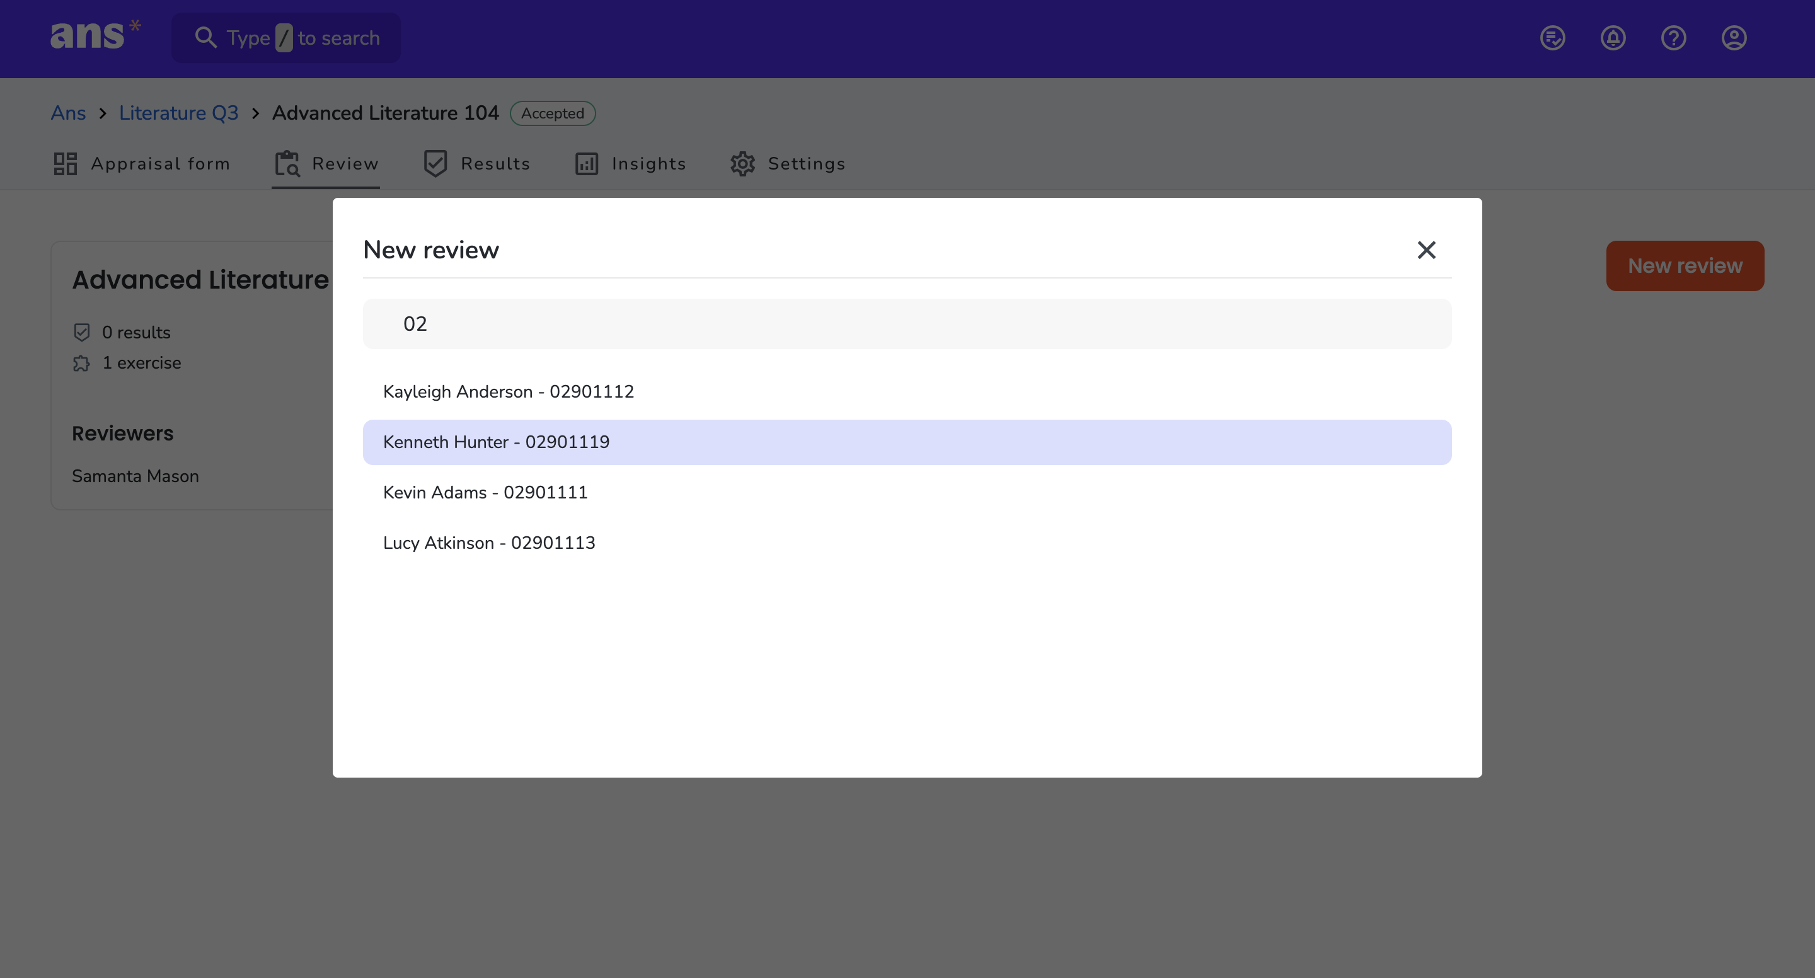Open the user profile icon
1815x978 pixels.
[1734, 38]
